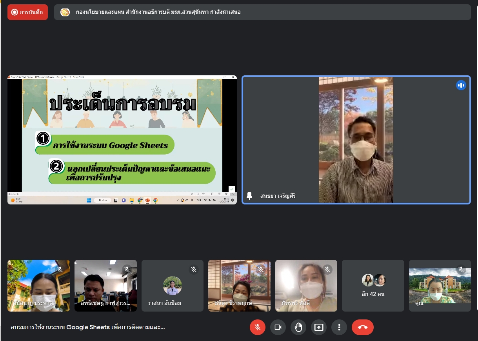The width and height of the screenshot is (478, 341).
Task: Click the presenter banner at the top
Action: (262, 12)
